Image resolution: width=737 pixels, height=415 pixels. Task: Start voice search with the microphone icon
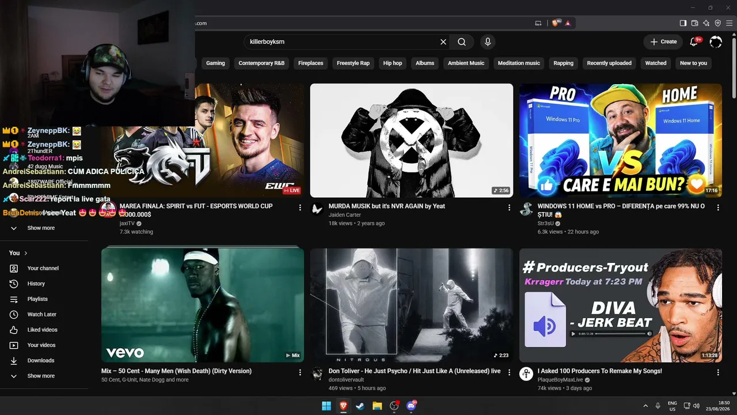pos(488,42)
